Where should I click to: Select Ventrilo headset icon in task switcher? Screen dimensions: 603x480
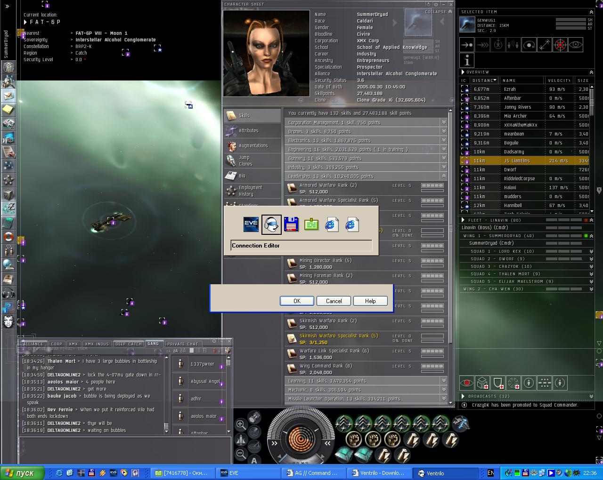coord(271,224)
